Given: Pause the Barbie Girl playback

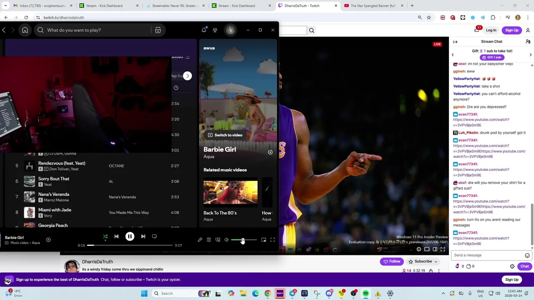Looking at the screenshot, I should coord(130,236).
